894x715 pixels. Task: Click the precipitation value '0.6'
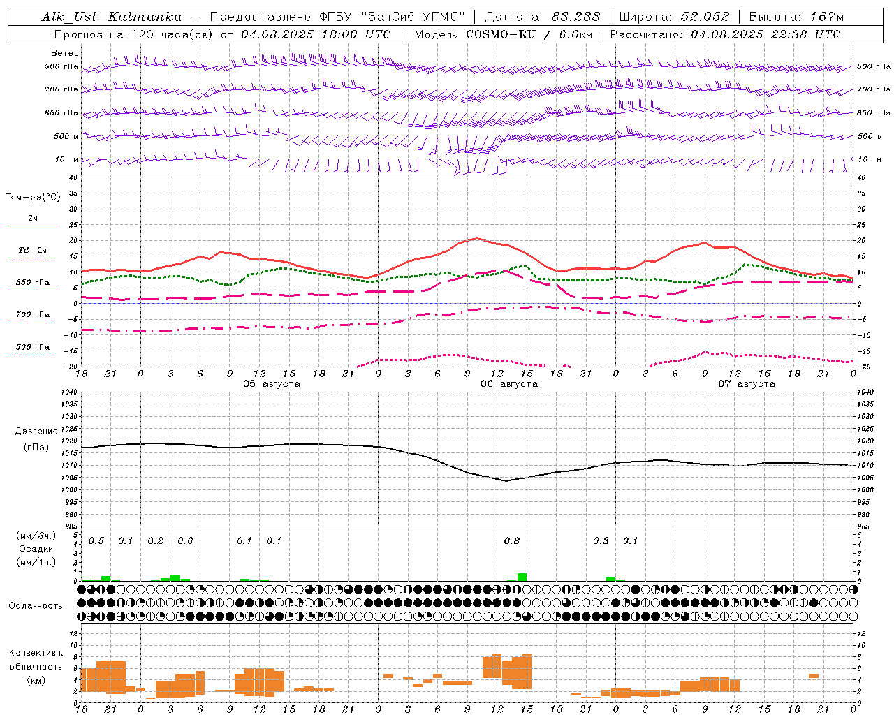[185, 541]
